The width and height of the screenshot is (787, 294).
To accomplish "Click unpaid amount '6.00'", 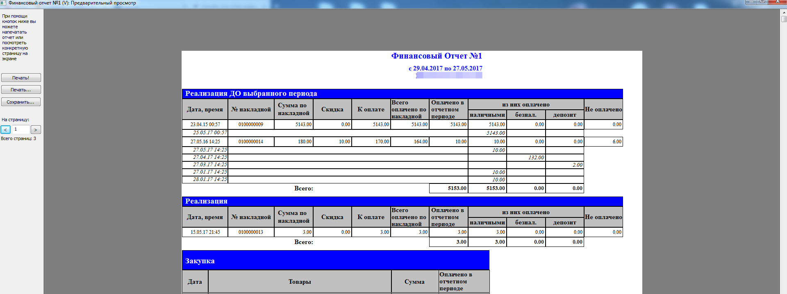I will point(617,142).
